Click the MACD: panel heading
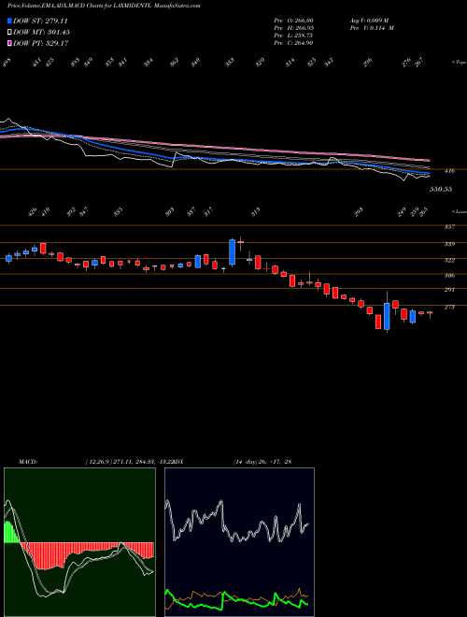The image size is (467, 617). click(27, 461)
